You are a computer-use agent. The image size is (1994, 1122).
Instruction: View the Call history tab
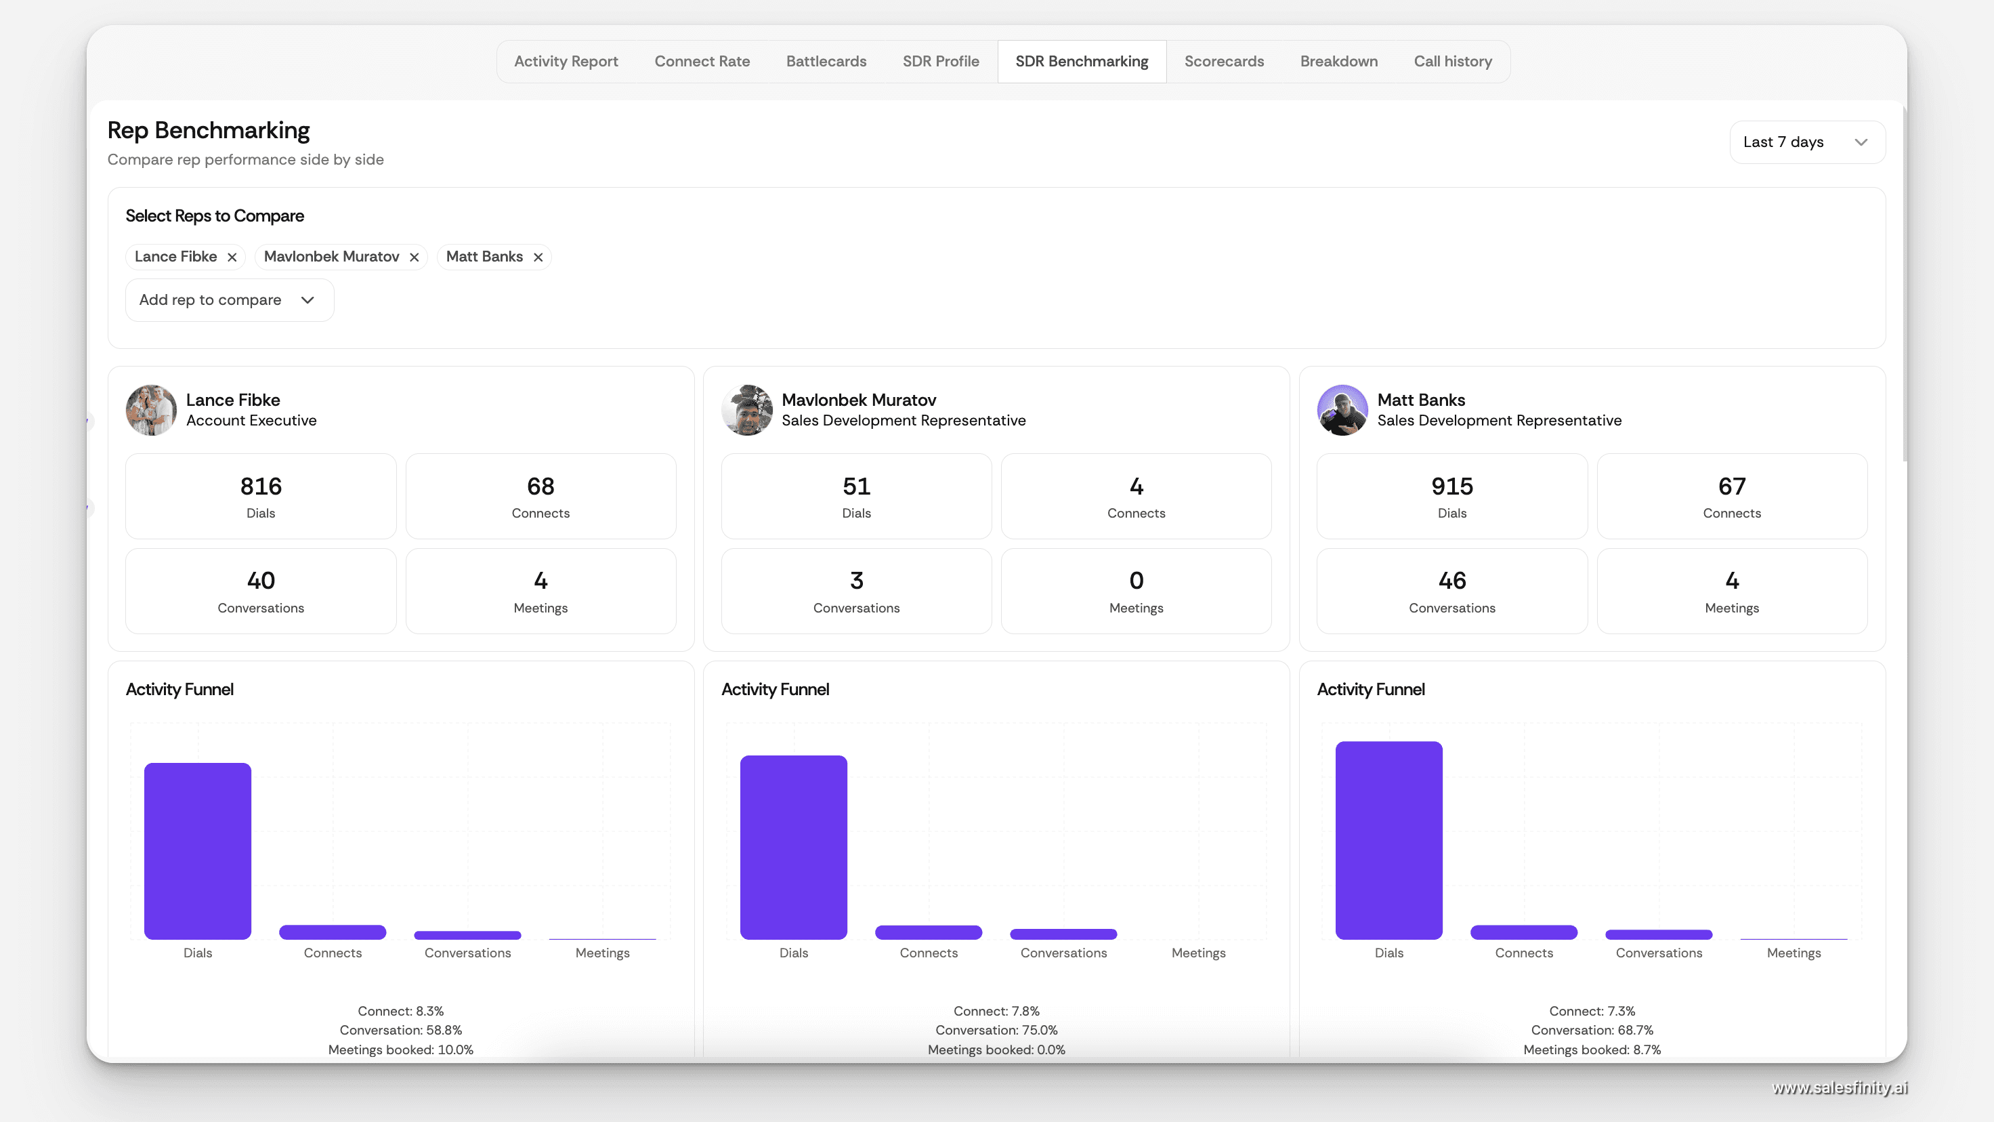[x=1452, y=61]
